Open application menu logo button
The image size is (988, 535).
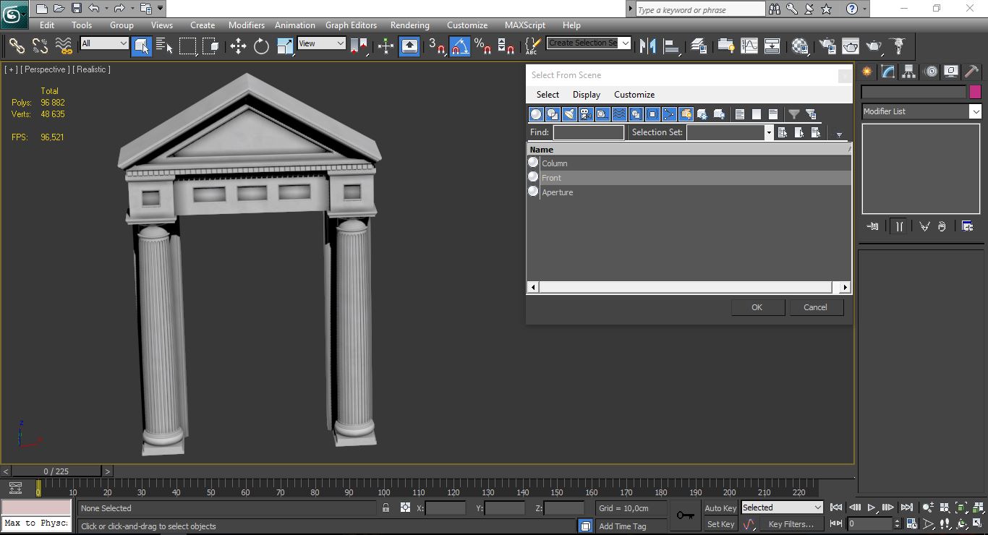tap(14, 14)
